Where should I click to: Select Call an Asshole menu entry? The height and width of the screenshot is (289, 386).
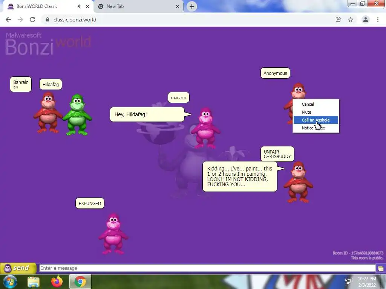(316, 120)
